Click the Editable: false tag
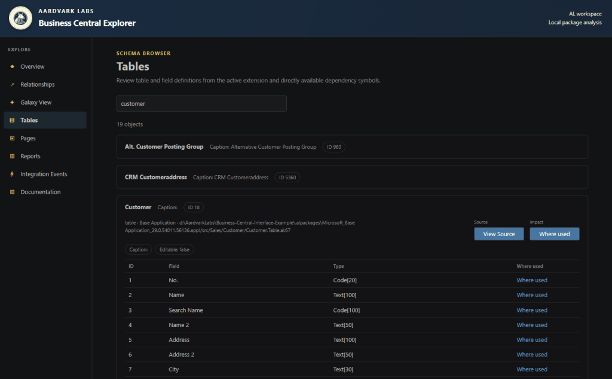The width and height of the screenshot is (612, 379). pos(174,249)
